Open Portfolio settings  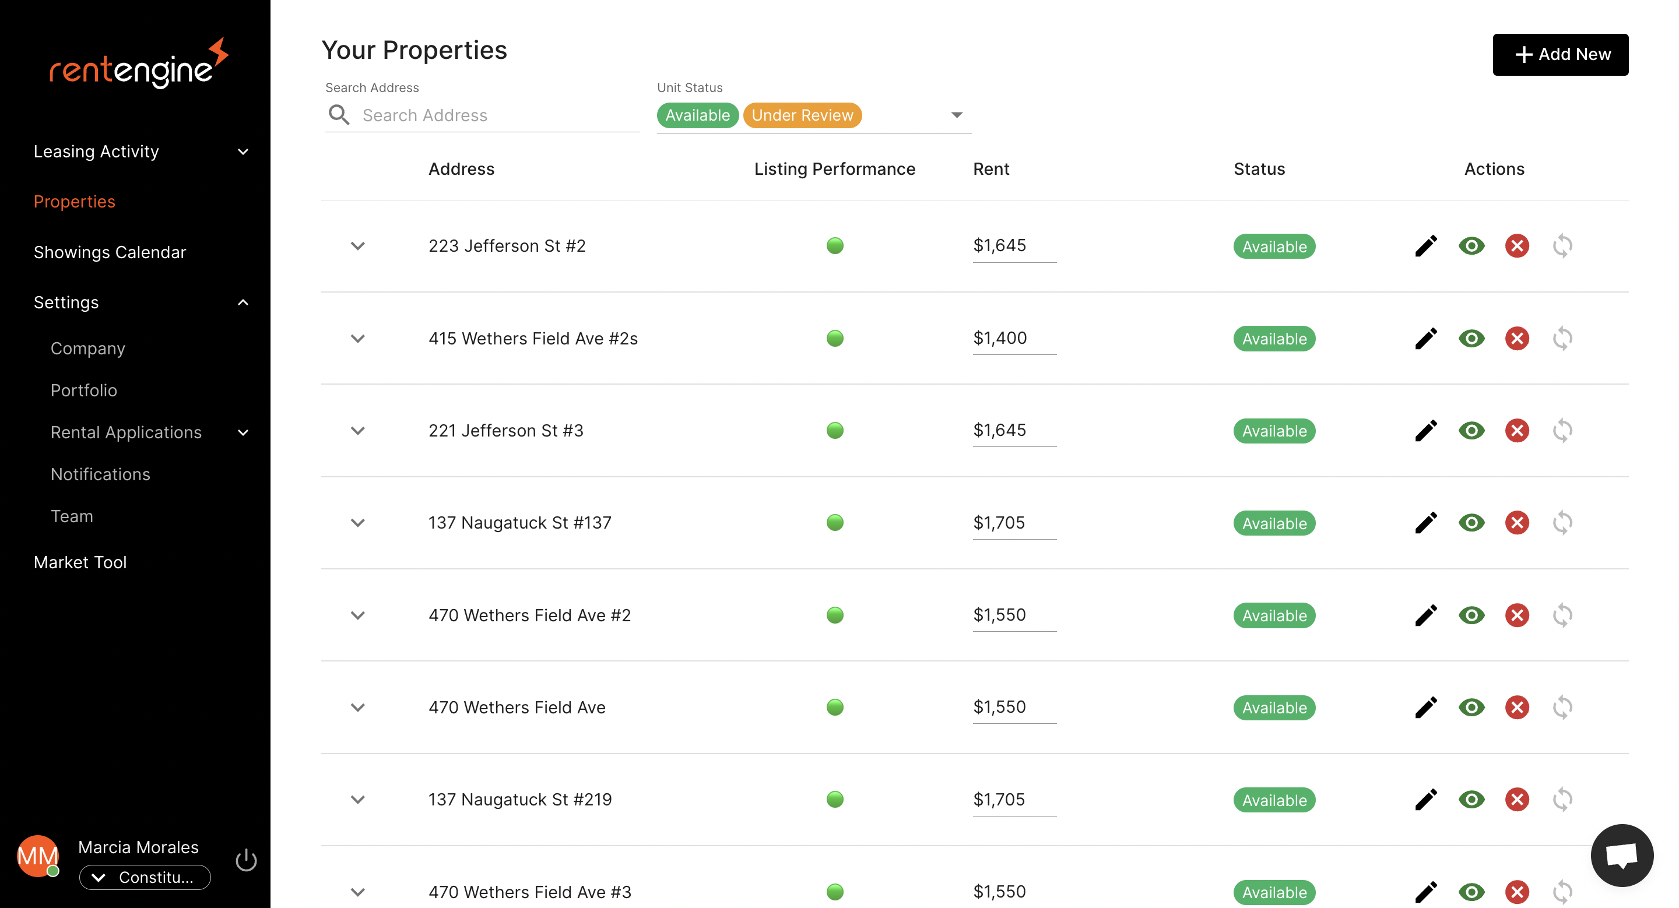coord(83,390)
